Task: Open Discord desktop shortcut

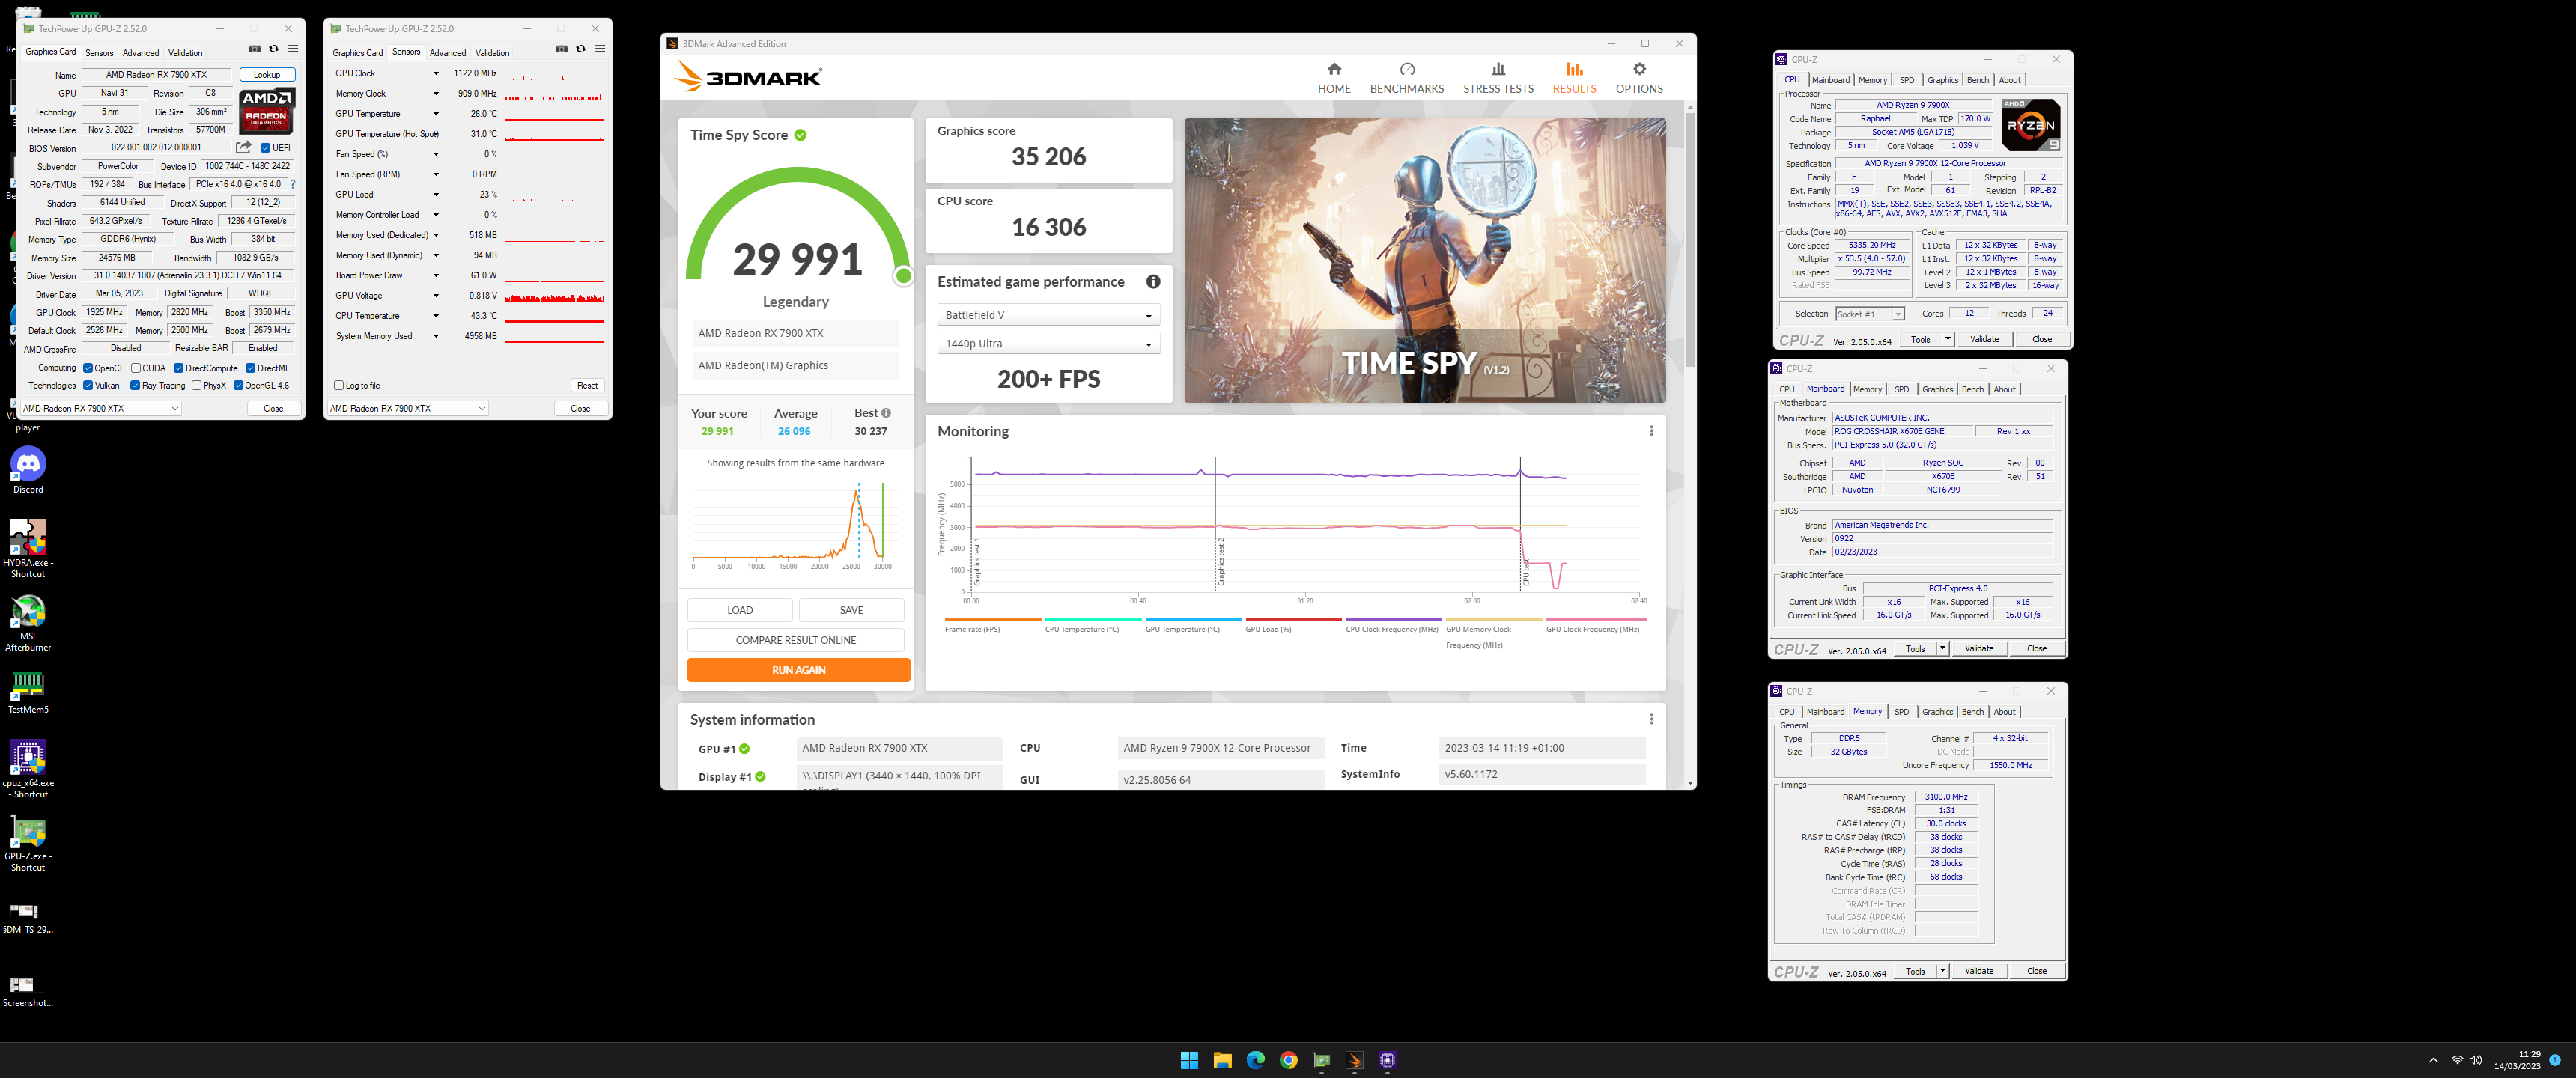Action: (x=28, y=470)
